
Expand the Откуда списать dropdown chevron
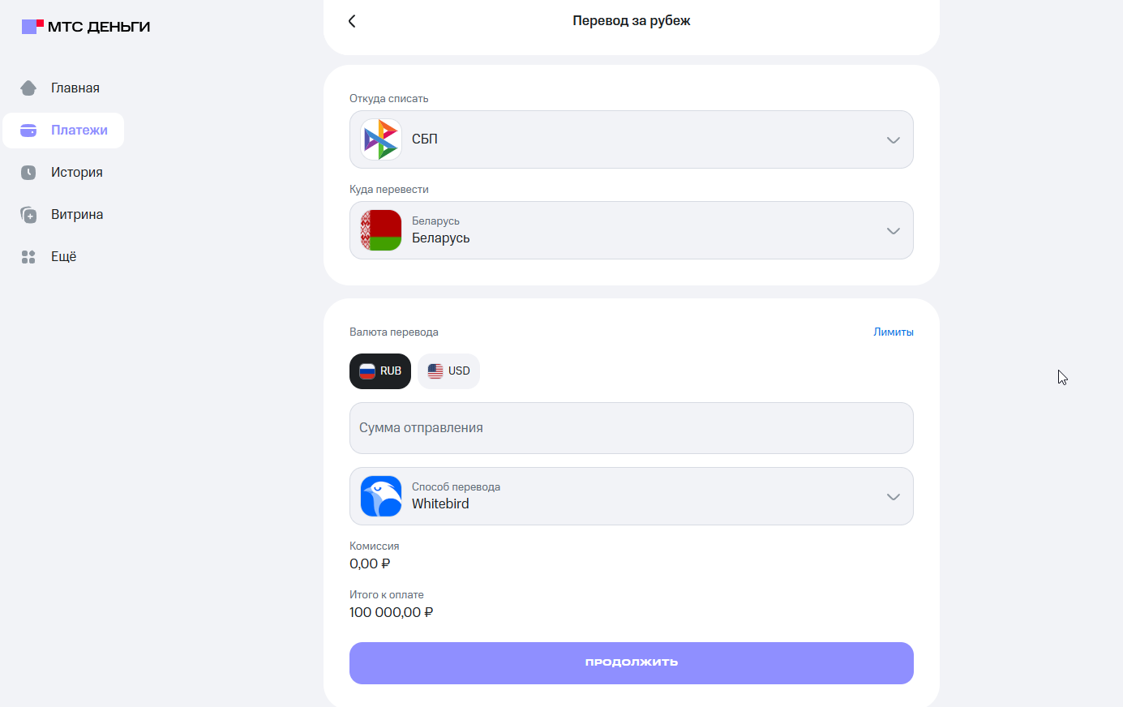click(893, 140)
